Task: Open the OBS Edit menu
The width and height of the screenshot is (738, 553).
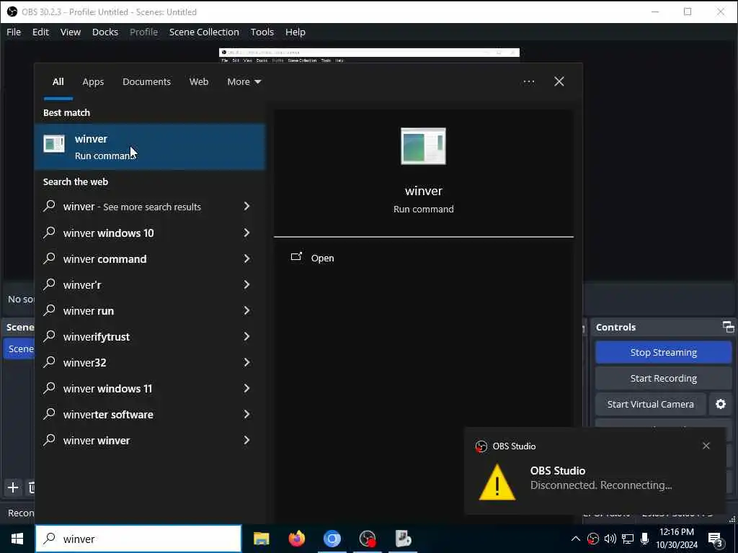Action: (x=40, y=32)
